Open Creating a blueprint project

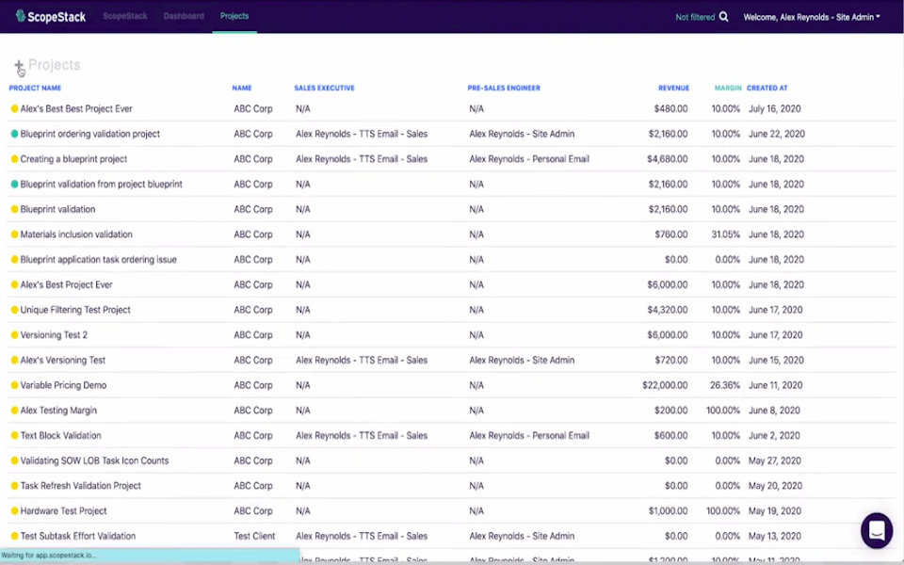click(x=73, y=159)
